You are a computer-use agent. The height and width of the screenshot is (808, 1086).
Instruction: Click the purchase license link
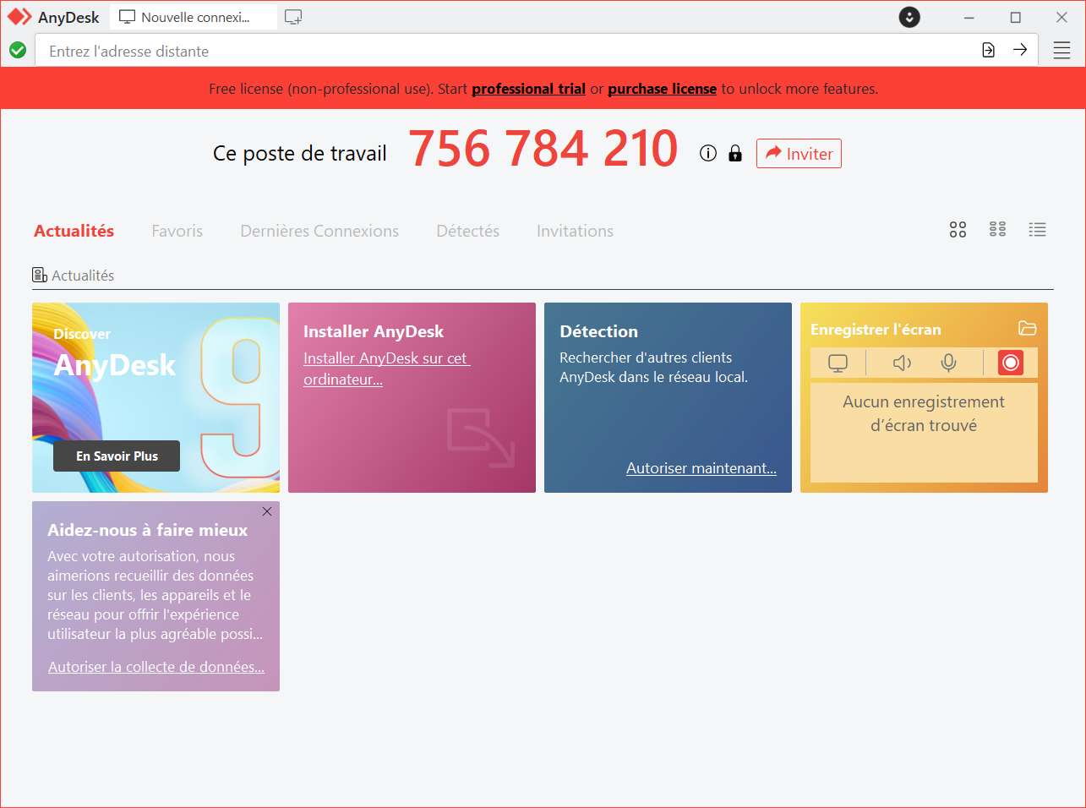click(x=663, y=89)
